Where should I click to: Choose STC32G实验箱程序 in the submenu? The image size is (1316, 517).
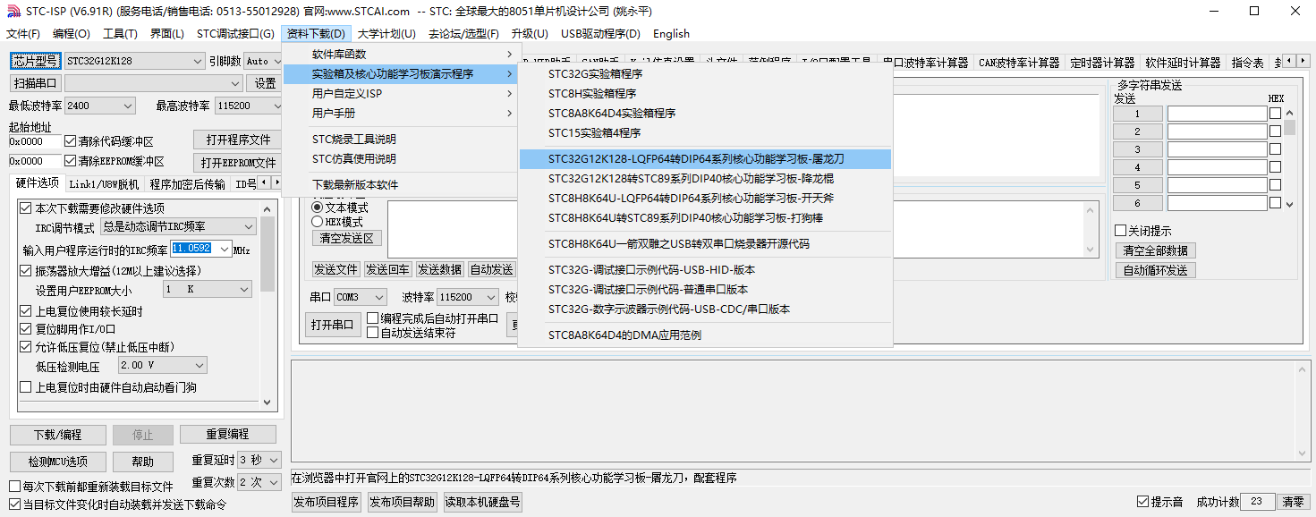(x=705, y=74)
